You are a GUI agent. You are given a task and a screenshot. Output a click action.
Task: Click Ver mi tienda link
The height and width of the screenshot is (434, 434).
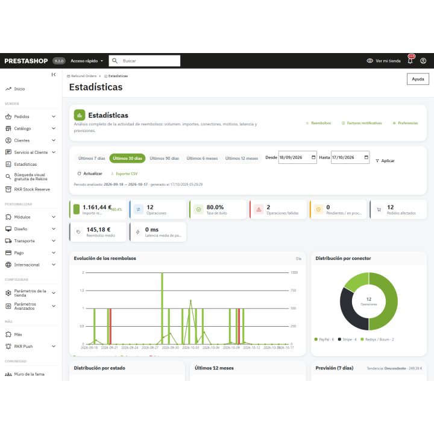click(x=383, y=61)
